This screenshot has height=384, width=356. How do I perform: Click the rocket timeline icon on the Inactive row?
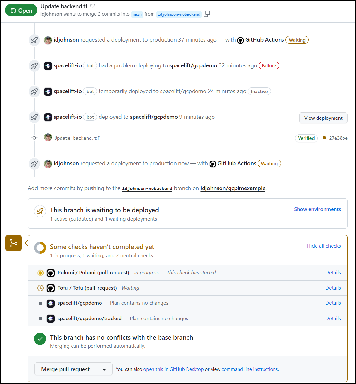coord(34,92)
